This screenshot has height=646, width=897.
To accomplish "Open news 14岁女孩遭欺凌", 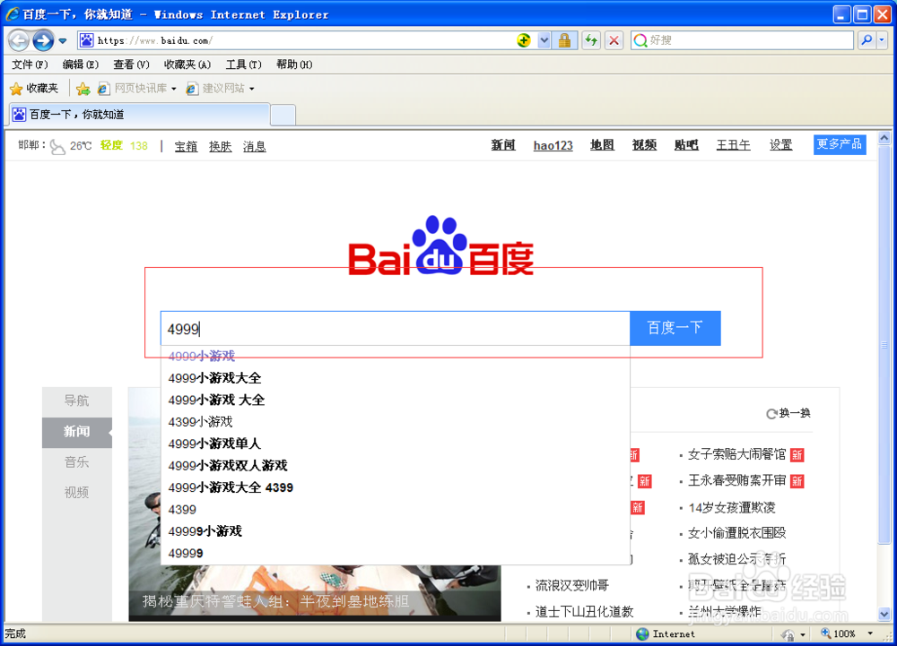I will click(732, 508).
